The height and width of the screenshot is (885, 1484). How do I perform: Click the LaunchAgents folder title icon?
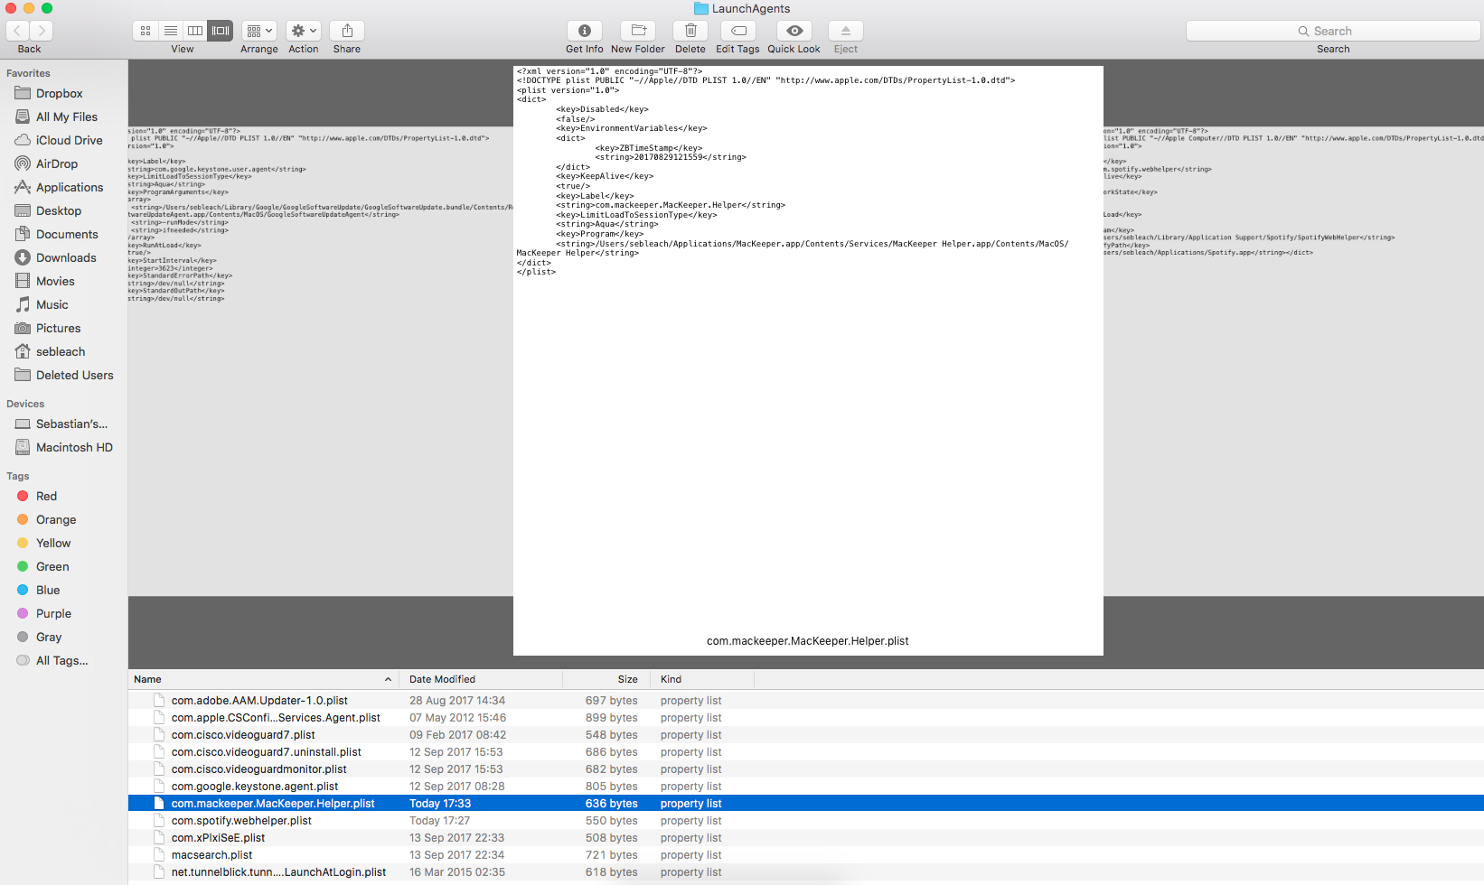tap(701, 9)
